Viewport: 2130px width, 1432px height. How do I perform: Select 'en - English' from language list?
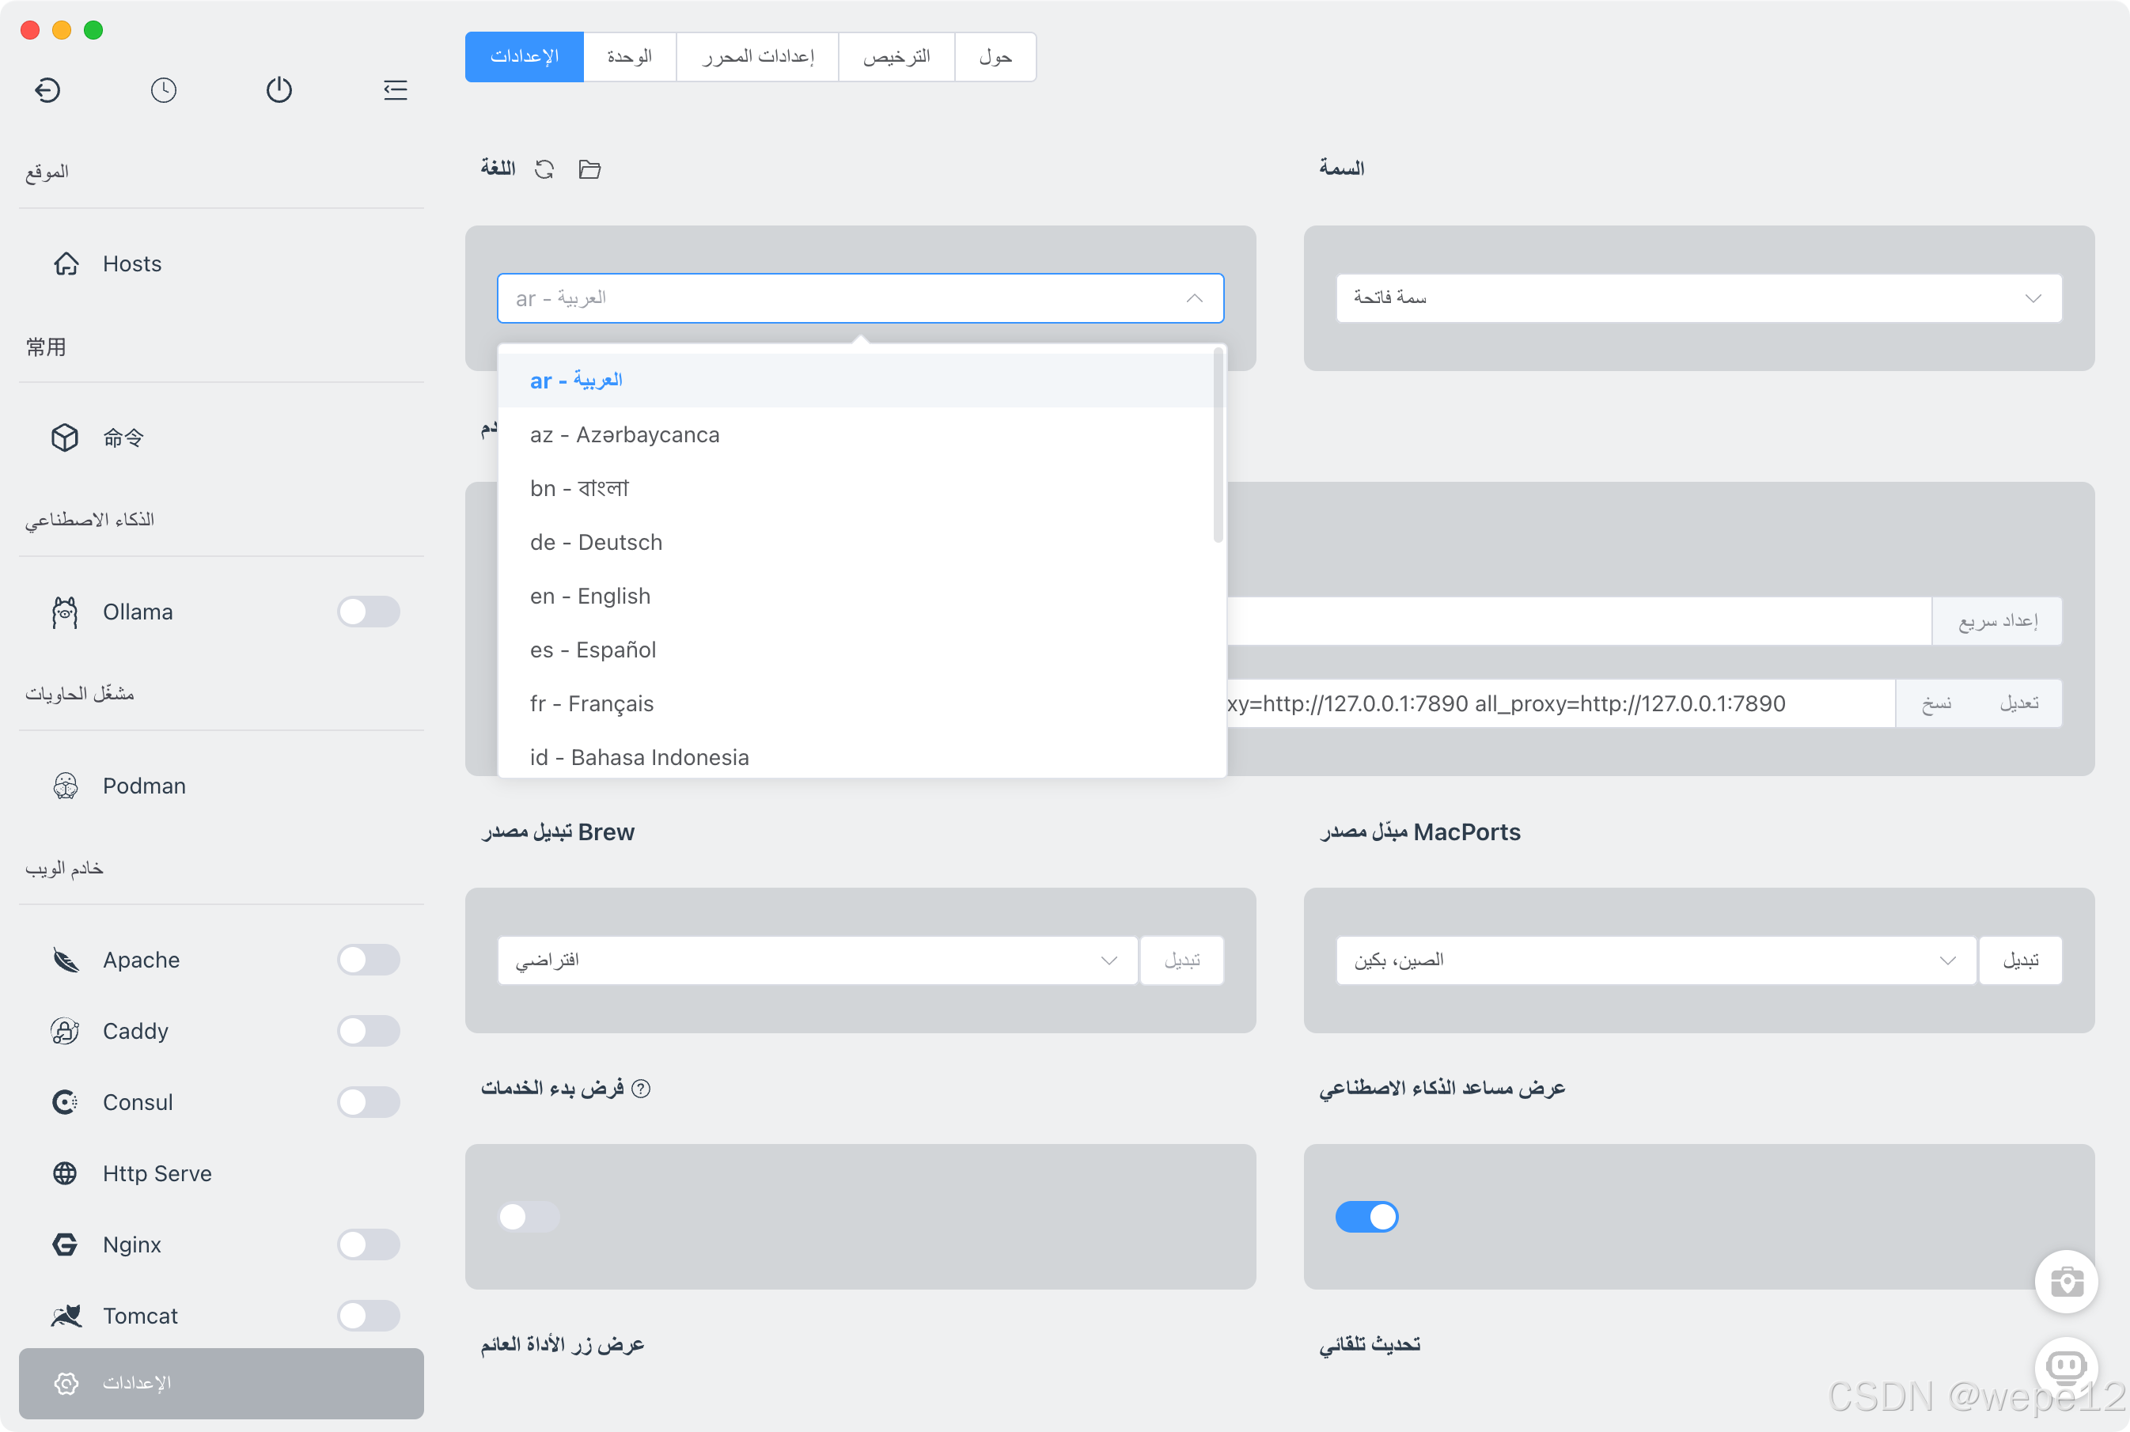(590, 597)
